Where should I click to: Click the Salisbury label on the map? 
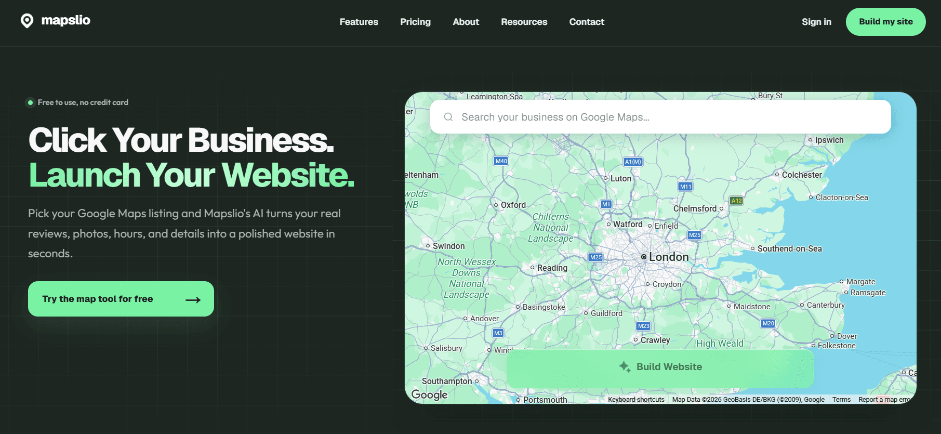coord(446,348)
